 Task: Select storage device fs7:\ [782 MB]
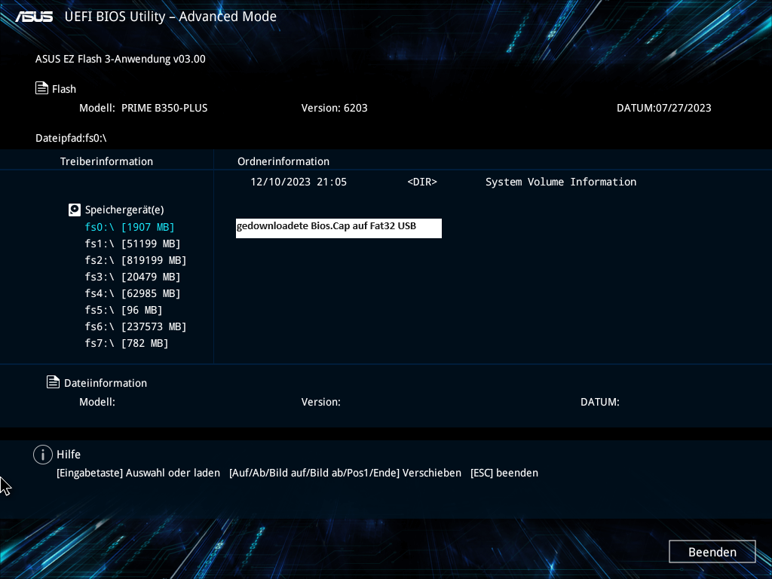click(x=127, y=343)
